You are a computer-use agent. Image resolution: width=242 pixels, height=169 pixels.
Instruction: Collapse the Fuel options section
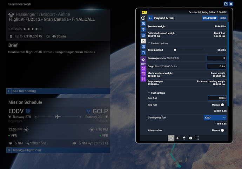156,93
